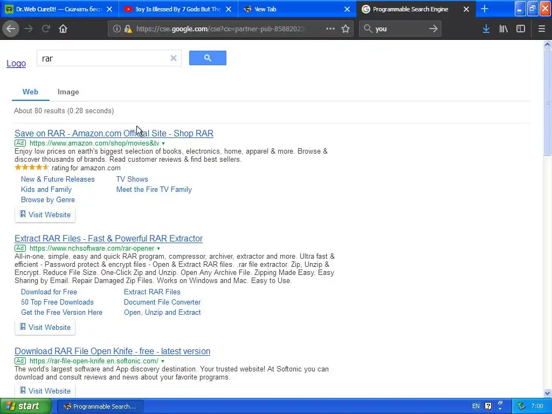Select Programmable Search taskbar button
Viewport: 552px width, 414px height.
tap(100, 406)
